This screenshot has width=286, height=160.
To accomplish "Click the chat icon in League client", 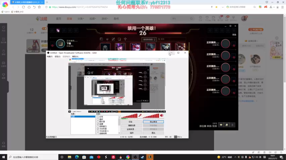I will pyautogui.click(x=221, y=125).
